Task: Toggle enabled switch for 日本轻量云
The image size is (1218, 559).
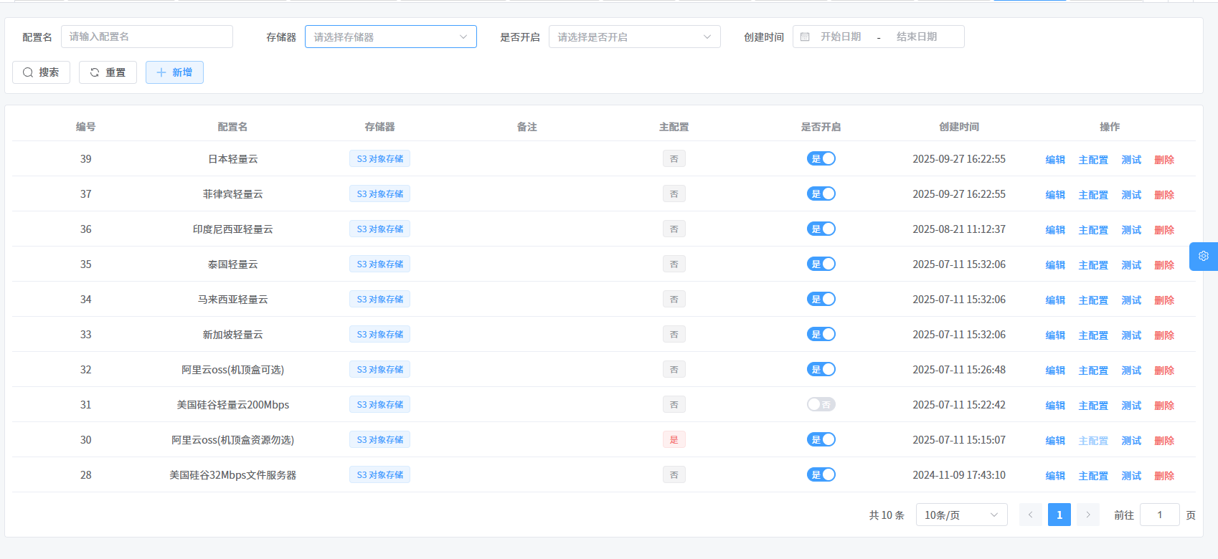Action: point(821,158)
